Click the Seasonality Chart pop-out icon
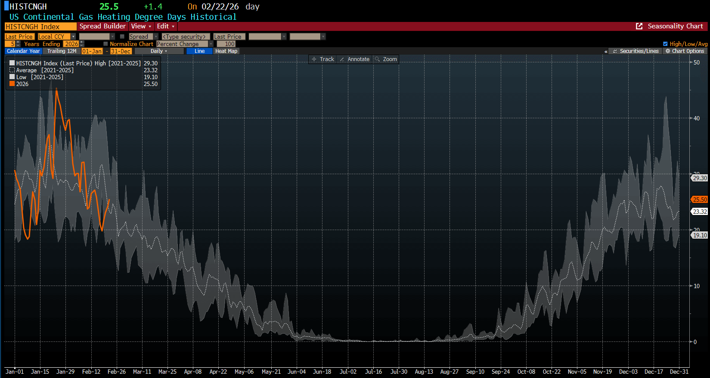The image size is (710, 378). [639, 26]
